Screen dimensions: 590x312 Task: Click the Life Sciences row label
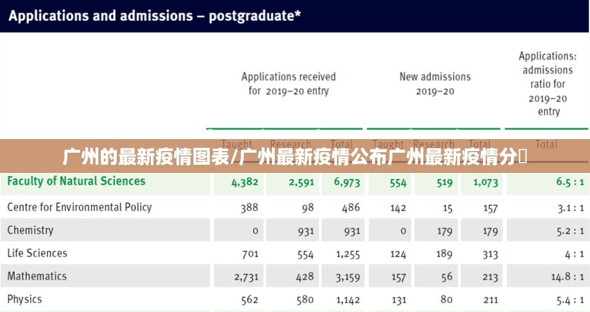(37, 253)
